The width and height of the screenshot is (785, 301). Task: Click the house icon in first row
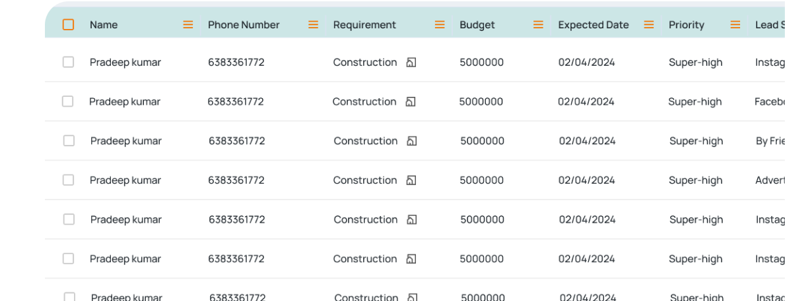(x=411, y=63)
